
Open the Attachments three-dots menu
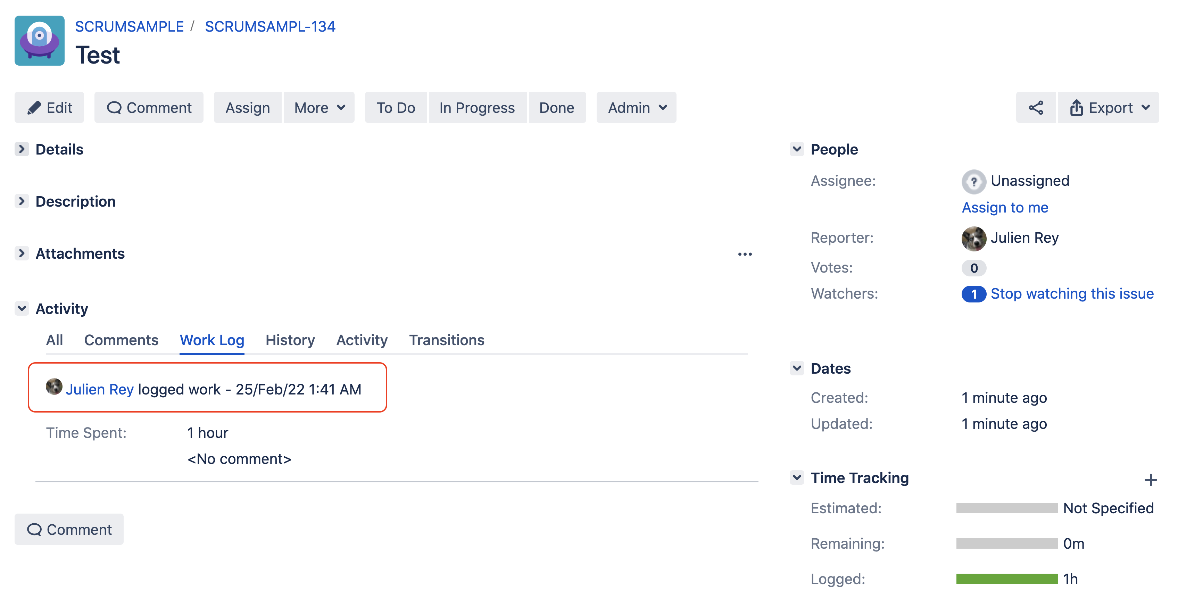(745, 254)
